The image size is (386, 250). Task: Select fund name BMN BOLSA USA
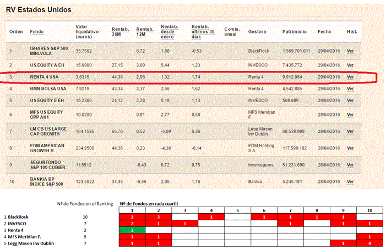point(48,88)
